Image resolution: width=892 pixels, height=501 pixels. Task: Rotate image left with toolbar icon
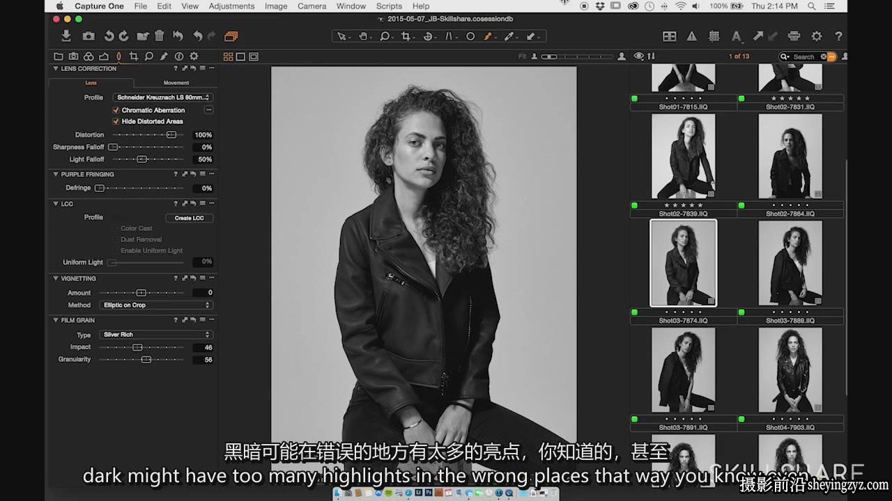click(x=109, y=36)
